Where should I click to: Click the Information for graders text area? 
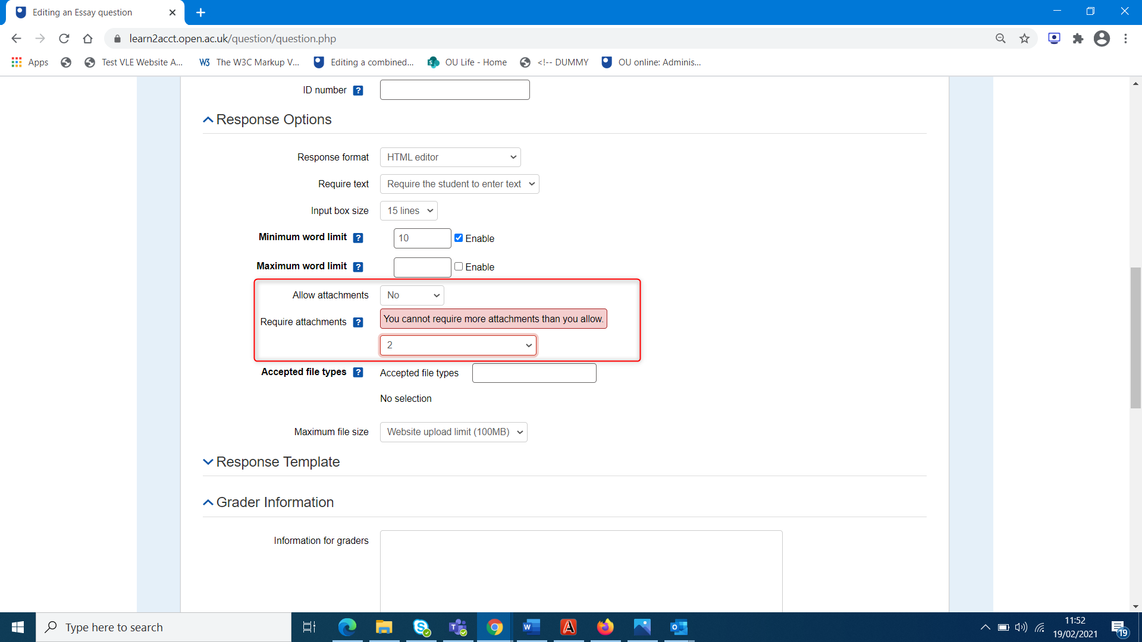pos(581,571)
